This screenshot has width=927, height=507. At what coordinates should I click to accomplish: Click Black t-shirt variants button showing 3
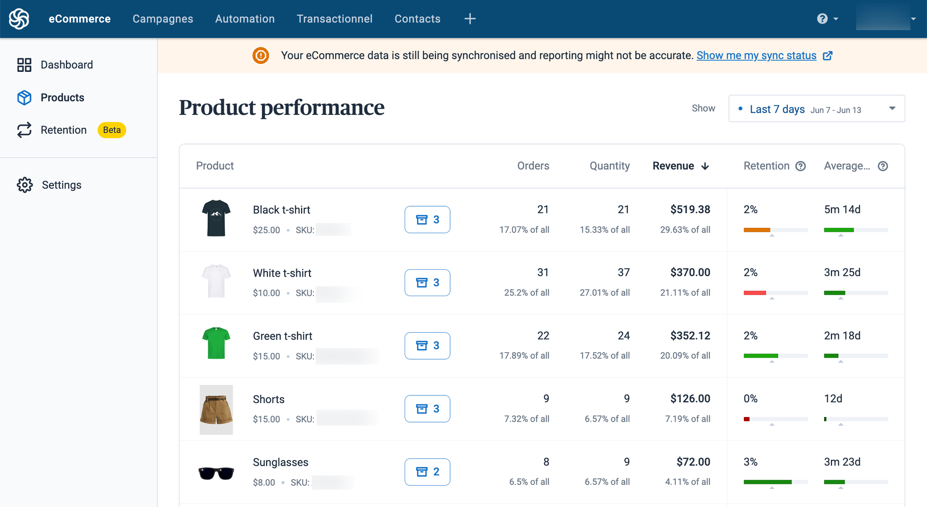pyautogui.click(x=427, y=220)
